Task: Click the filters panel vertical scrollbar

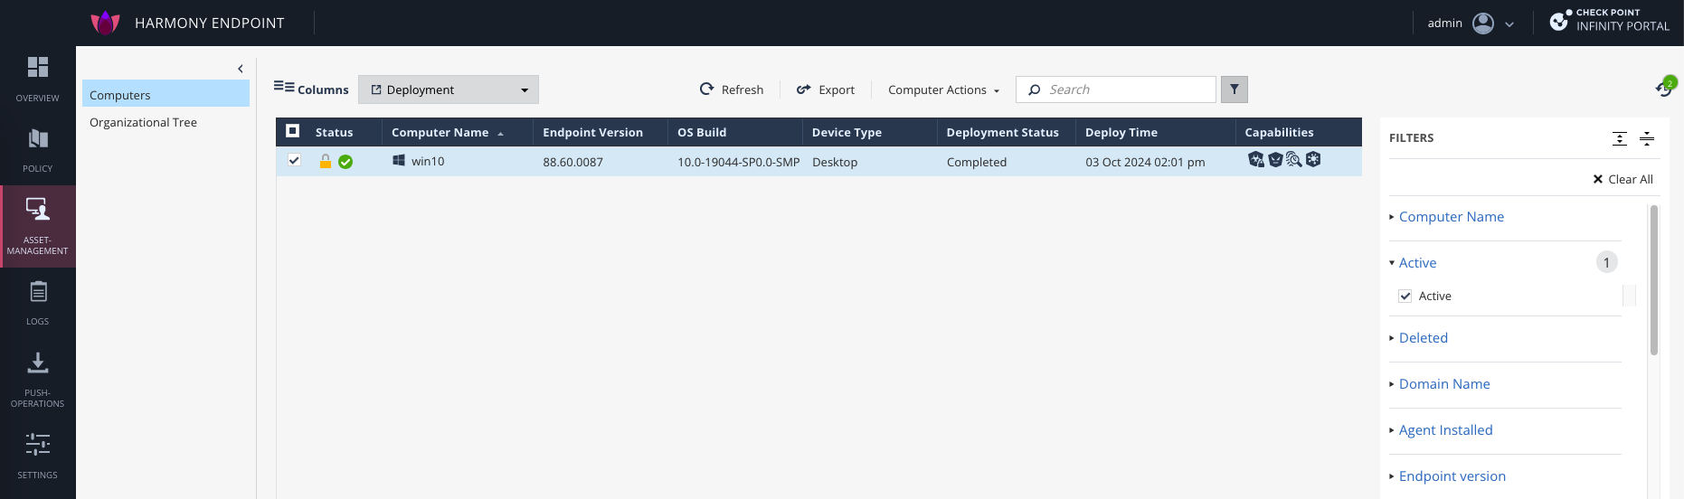Action: click(x=1653, y=280)
